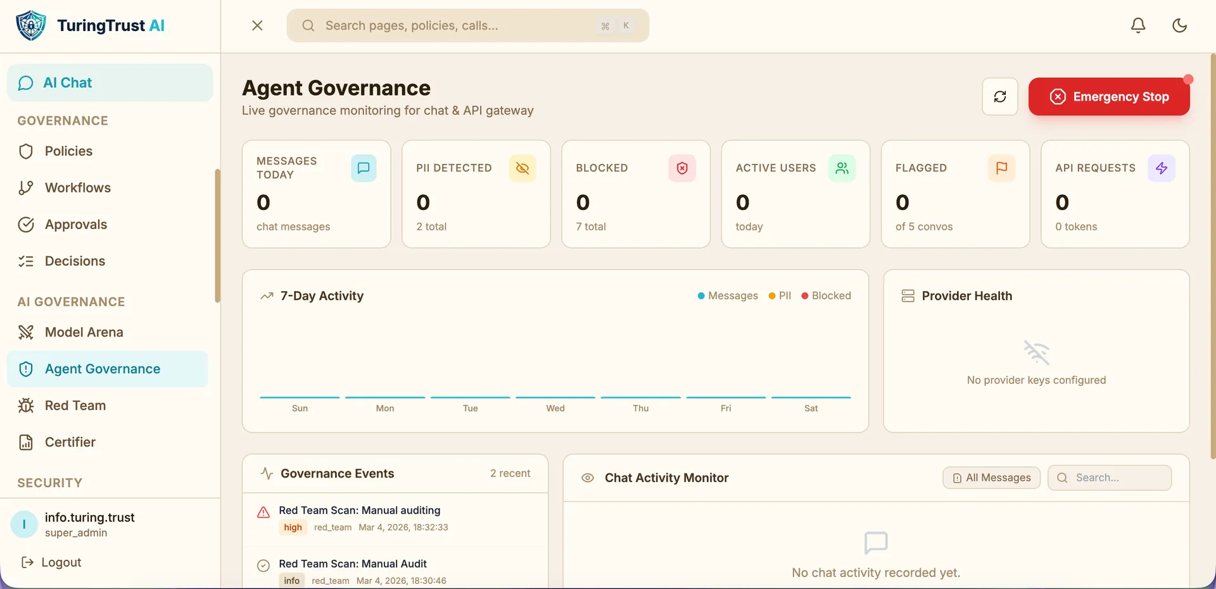Click the high severity badge
Screen dimensions: 1216x589
click(293, 528)
